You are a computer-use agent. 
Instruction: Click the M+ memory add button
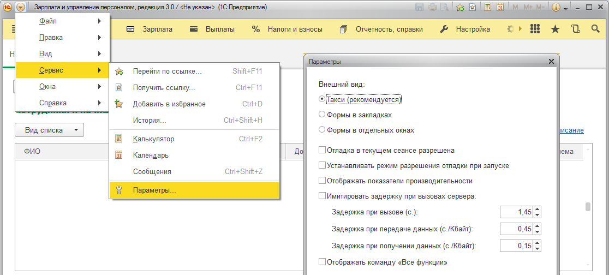tap(528, 8)
